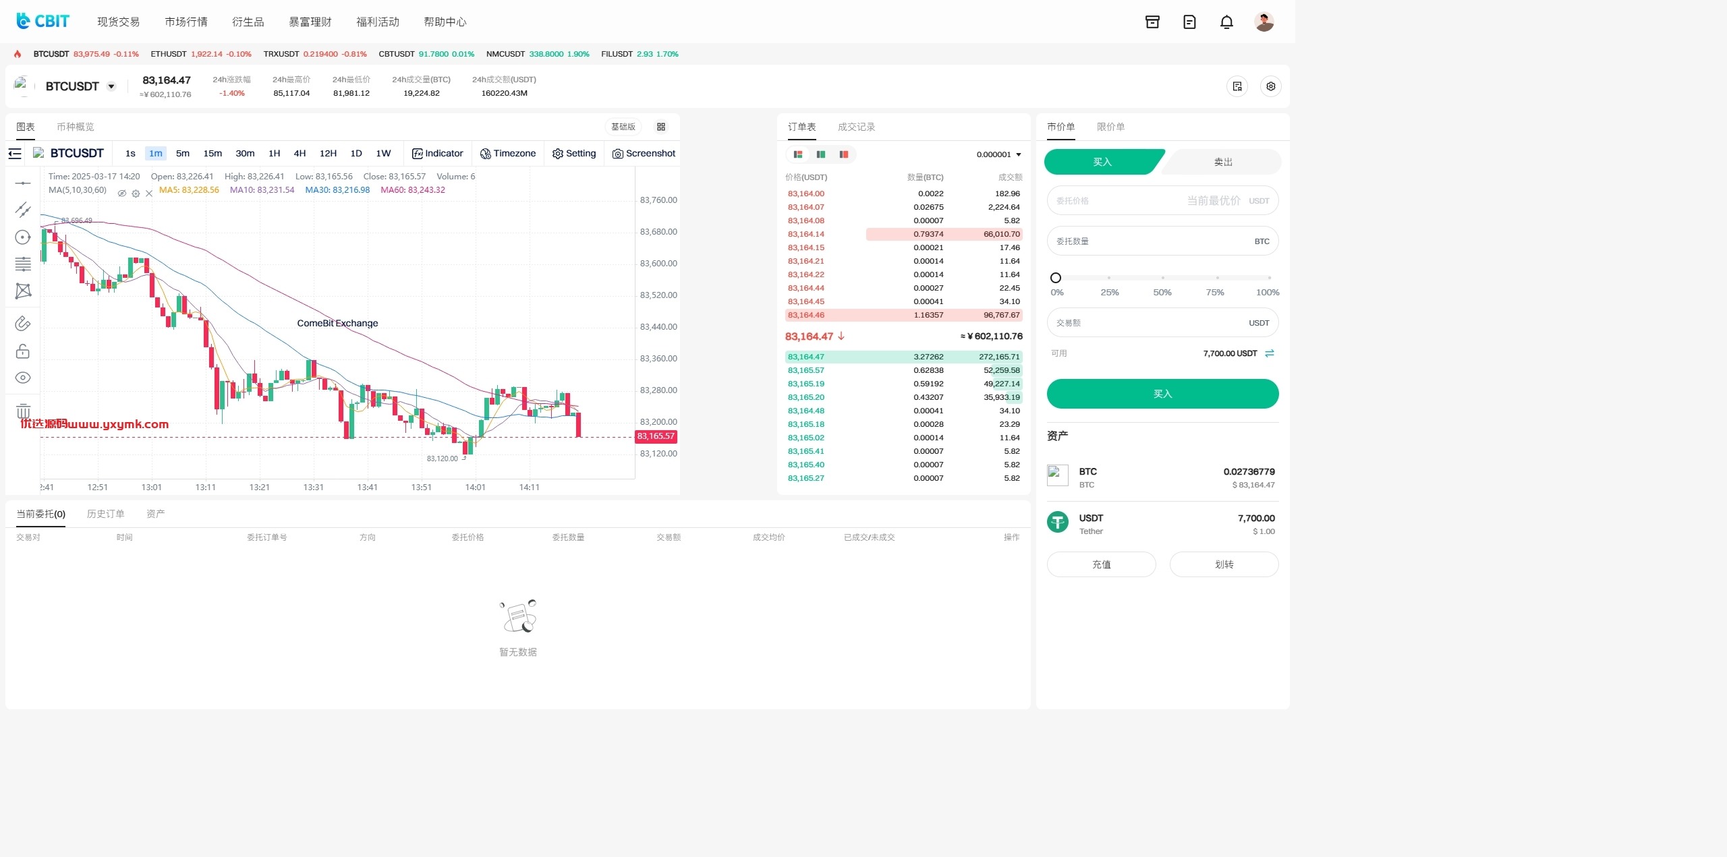Image resolution: width=1727 pixels, height=857 pixels.
Task: Expand the BTCUSDT pair selector dropdown
Action: point(111,86)
